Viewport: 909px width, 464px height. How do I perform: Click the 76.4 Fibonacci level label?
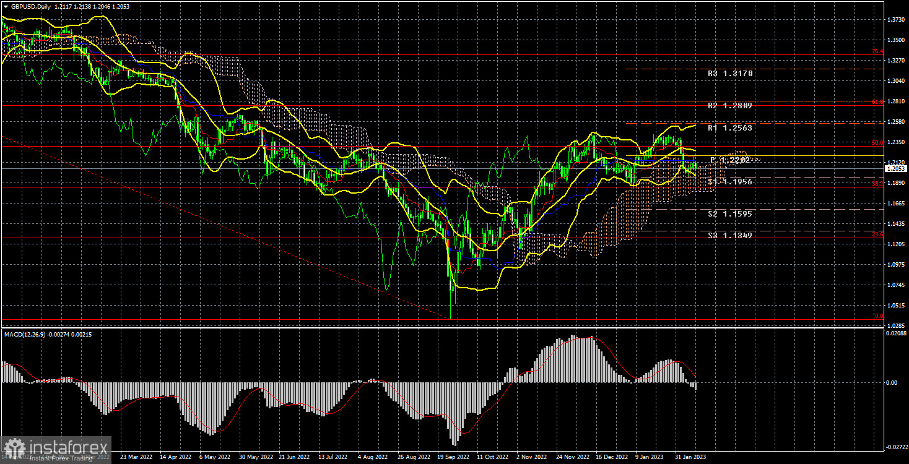[x=878, y=51]
